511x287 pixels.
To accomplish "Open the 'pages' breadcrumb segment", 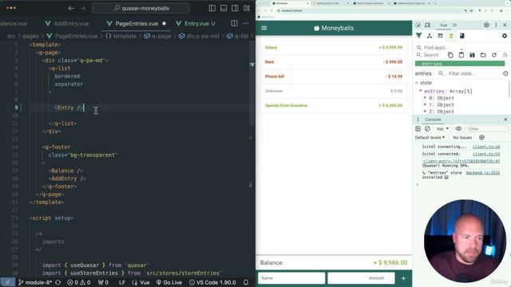I will click(x=30, y=36).
